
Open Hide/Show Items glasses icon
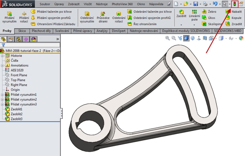[x=231, y=38]
